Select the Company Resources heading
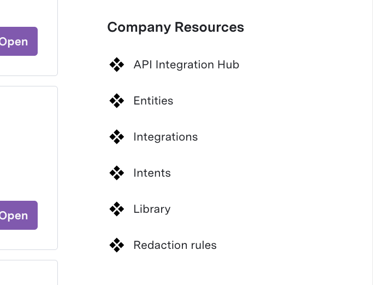 (x=175, y=27)
